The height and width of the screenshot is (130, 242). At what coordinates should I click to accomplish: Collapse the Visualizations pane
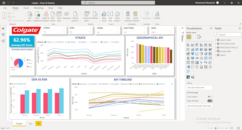(x=211, y=28)
